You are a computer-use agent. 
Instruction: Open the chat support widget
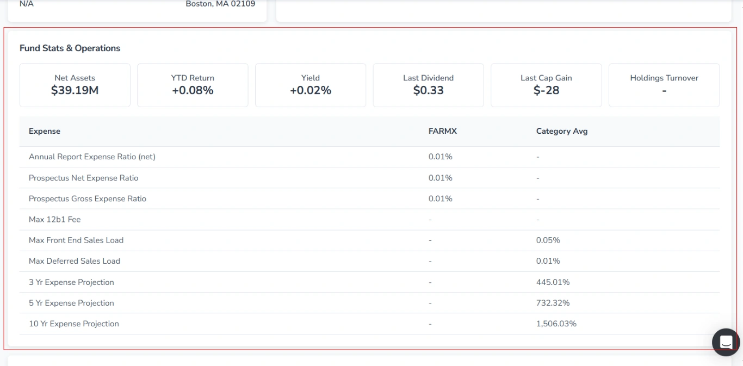(x=726, y=342)
